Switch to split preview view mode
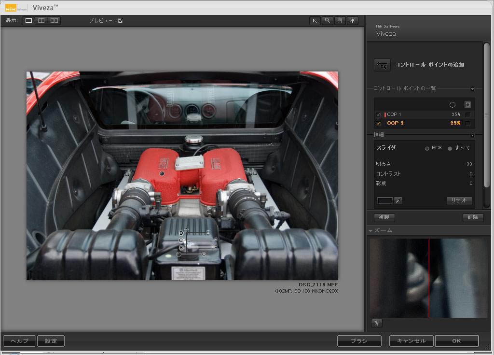494x355 pixels. click(41, 21)
